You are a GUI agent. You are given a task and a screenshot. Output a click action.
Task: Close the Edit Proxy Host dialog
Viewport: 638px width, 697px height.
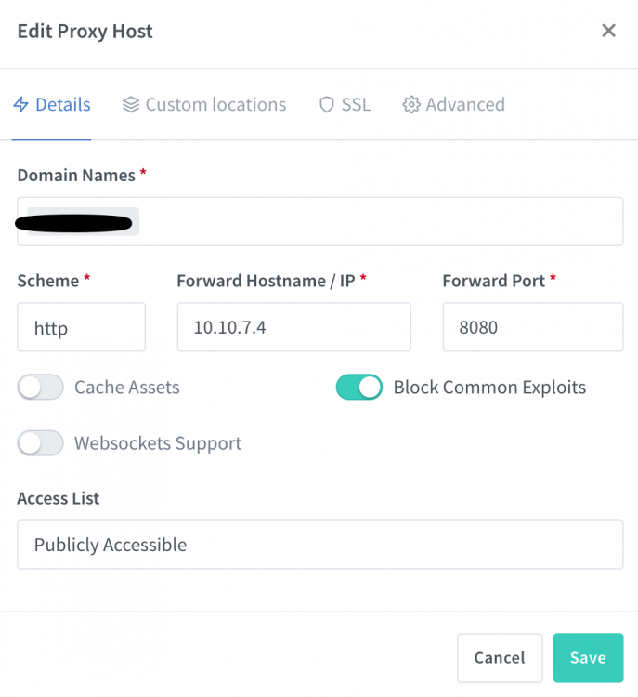[608, 31]
